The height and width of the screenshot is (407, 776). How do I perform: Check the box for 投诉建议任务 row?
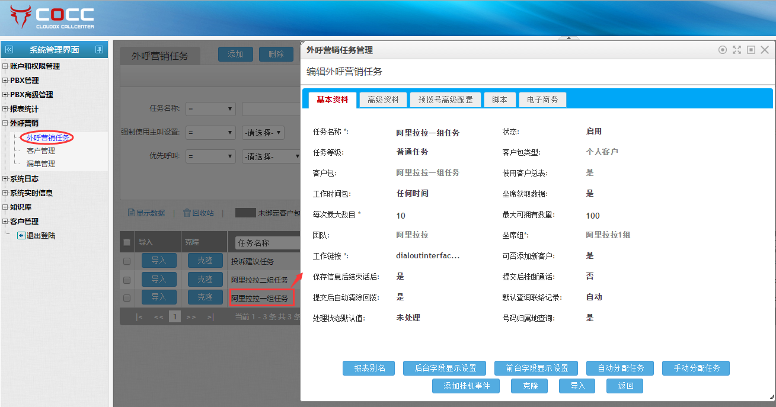click(x=127, y=261)
